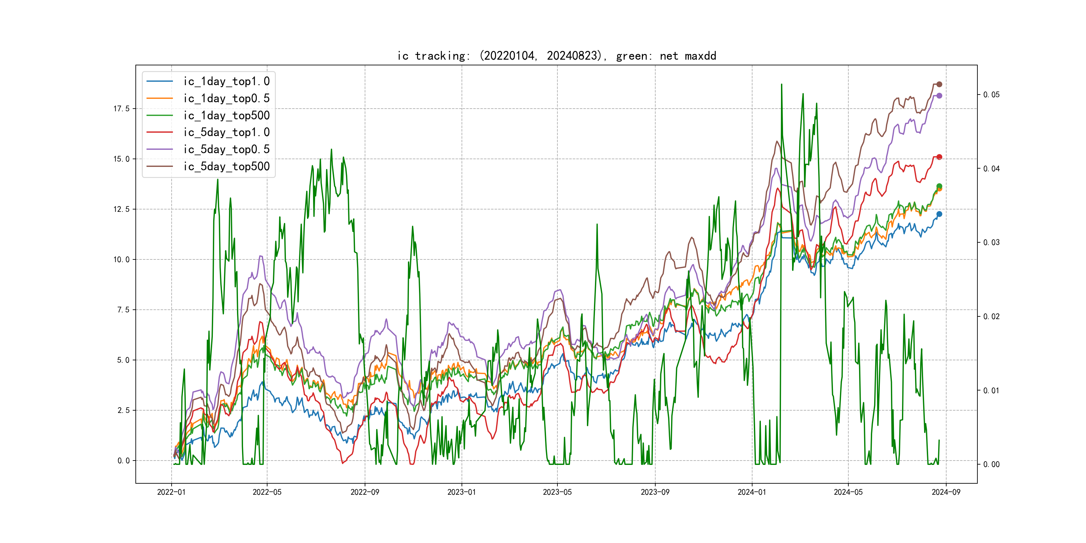This screenshot has width=1086, height=543.
Task: Click the green ic_1day_top500 legend line
Action: coord(159,116)
